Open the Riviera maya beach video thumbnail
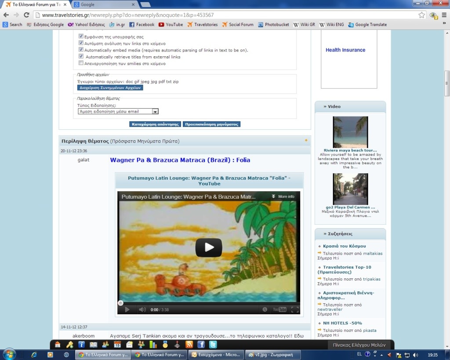Viewport: 450px width, 360px height. [350, 132]
